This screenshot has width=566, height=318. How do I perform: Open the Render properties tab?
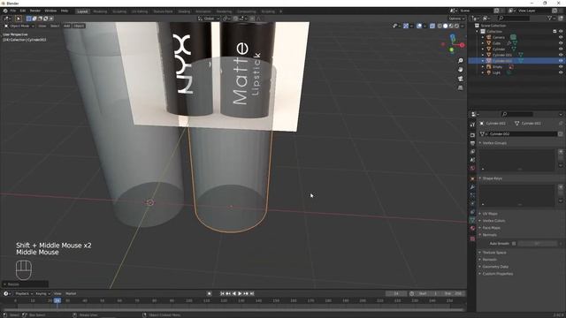point(472,134)
